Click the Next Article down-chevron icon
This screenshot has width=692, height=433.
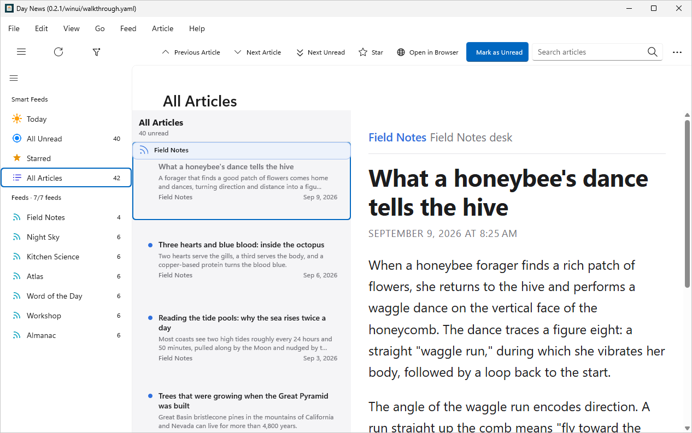(x=238, y=52)
